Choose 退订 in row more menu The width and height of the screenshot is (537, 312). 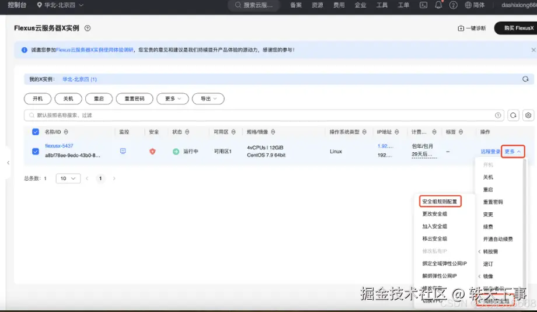click(488, 264)
